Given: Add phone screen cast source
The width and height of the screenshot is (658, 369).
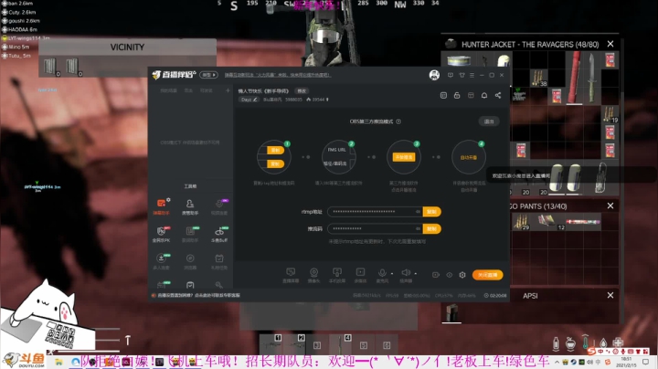Looking at the screenshot, I should click(337, 275).
